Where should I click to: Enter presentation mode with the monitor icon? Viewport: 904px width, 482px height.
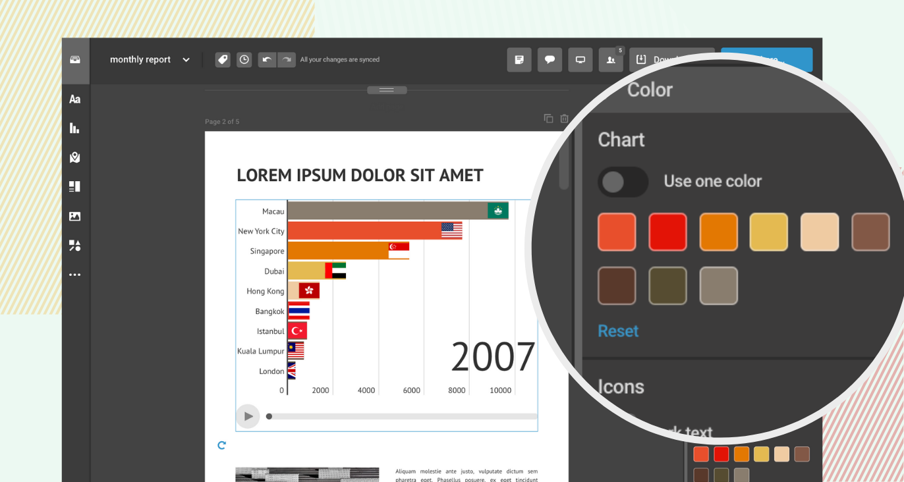580,59
